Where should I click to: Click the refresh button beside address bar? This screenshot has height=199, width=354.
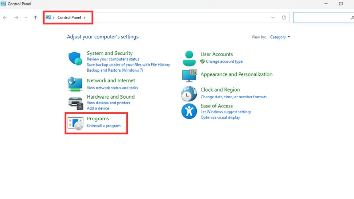284,18
